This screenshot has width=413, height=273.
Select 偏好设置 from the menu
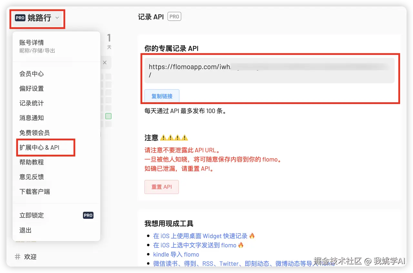coord(31,88)
